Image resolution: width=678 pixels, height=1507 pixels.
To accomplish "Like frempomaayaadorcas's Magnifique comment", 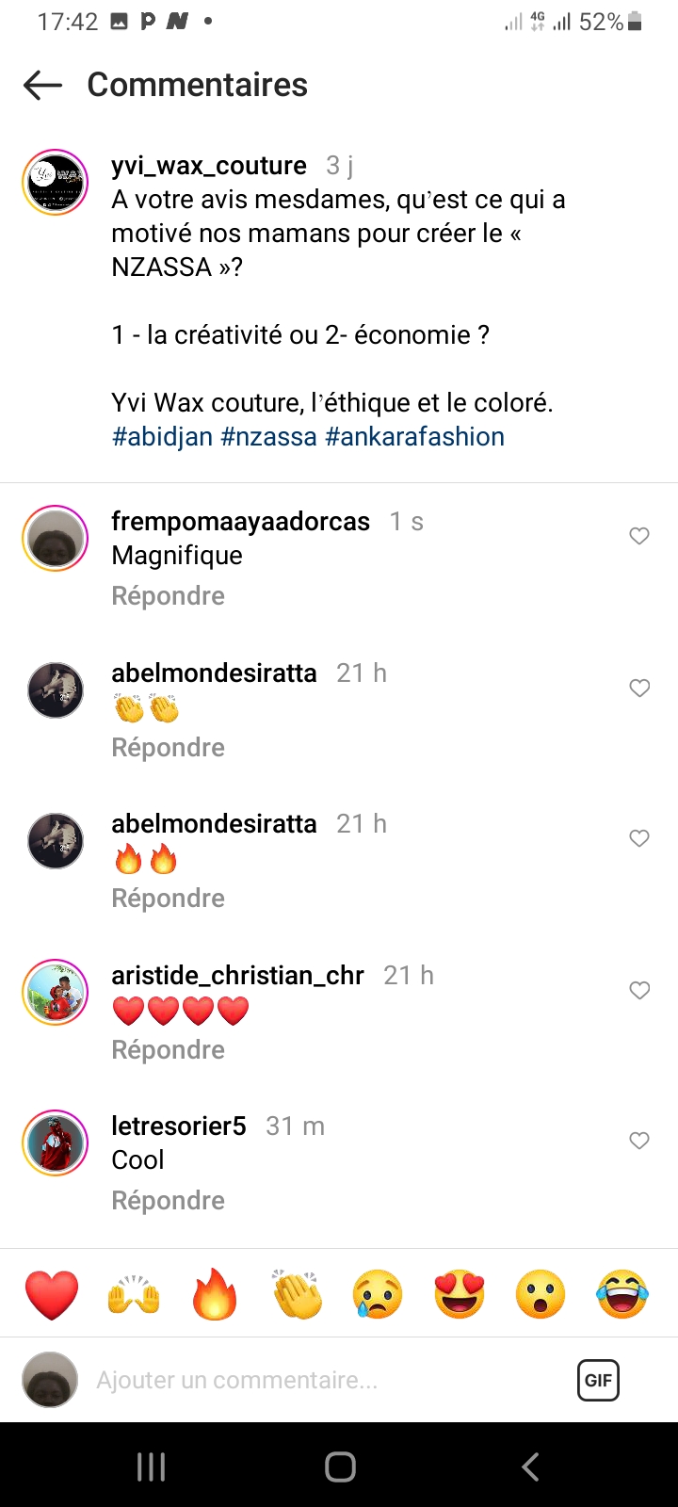I will tap(639, 536).
